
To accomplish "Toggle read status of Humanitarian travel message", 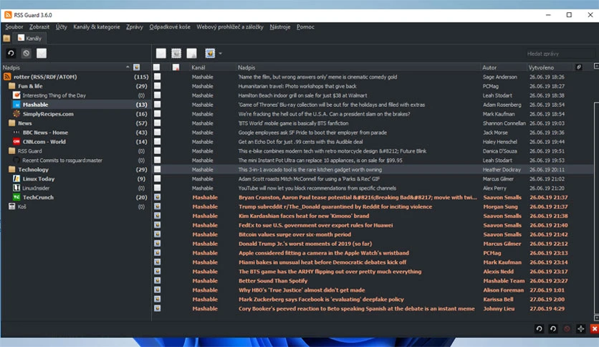I will click(157, 86).
